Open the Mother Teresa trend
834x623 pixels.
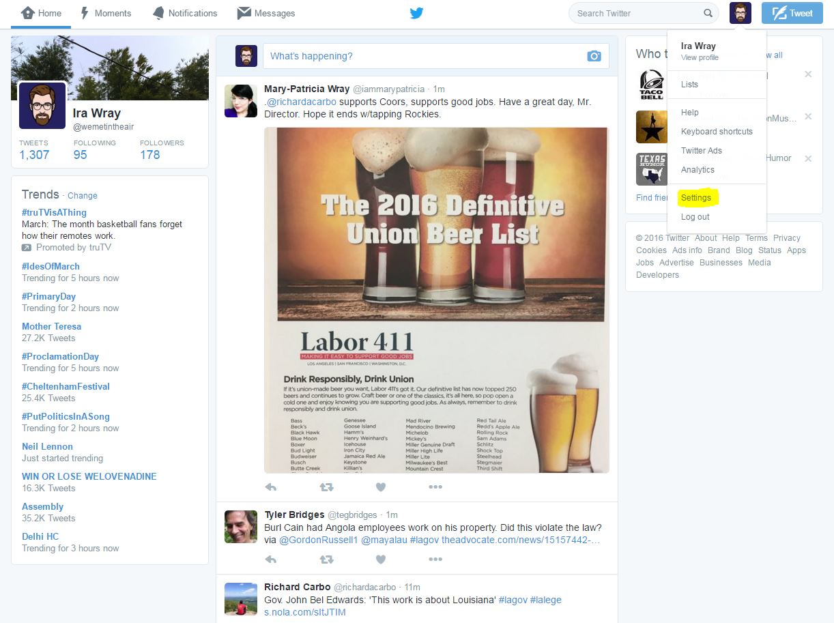click(x=51, y=326)
